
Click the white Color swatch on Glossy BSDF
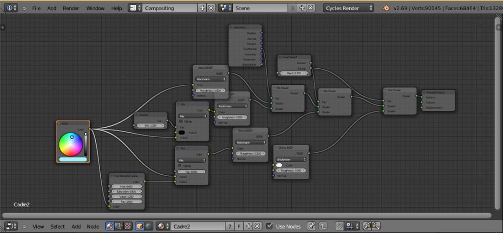click(x=279, y=165)
